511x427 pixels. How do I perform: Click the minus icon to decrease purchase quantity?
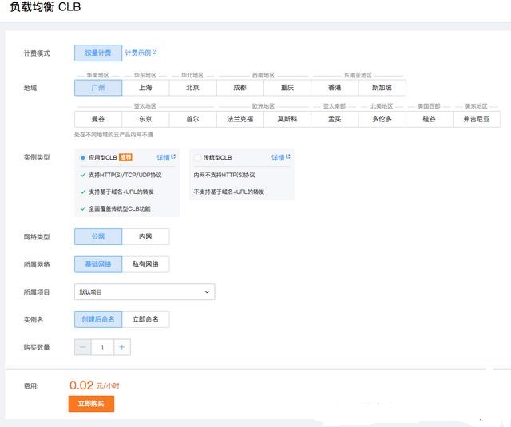pyautogui.click(x=82, y=347)
